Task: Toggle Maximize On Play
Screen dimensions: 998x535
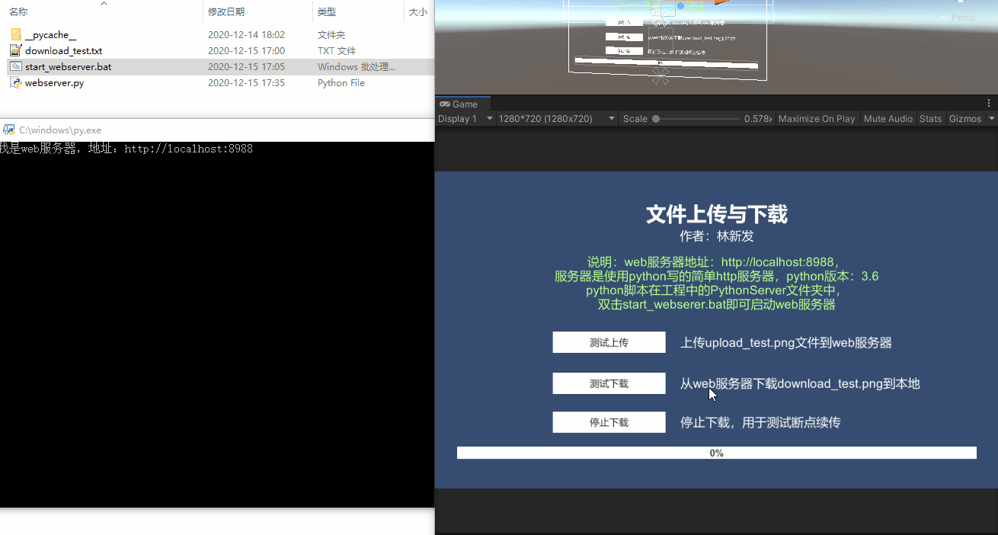Action: click(x=817, y=118)
